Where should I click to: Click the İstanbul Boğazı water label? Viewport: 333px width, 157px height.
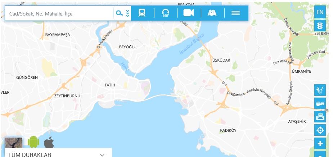192,44
